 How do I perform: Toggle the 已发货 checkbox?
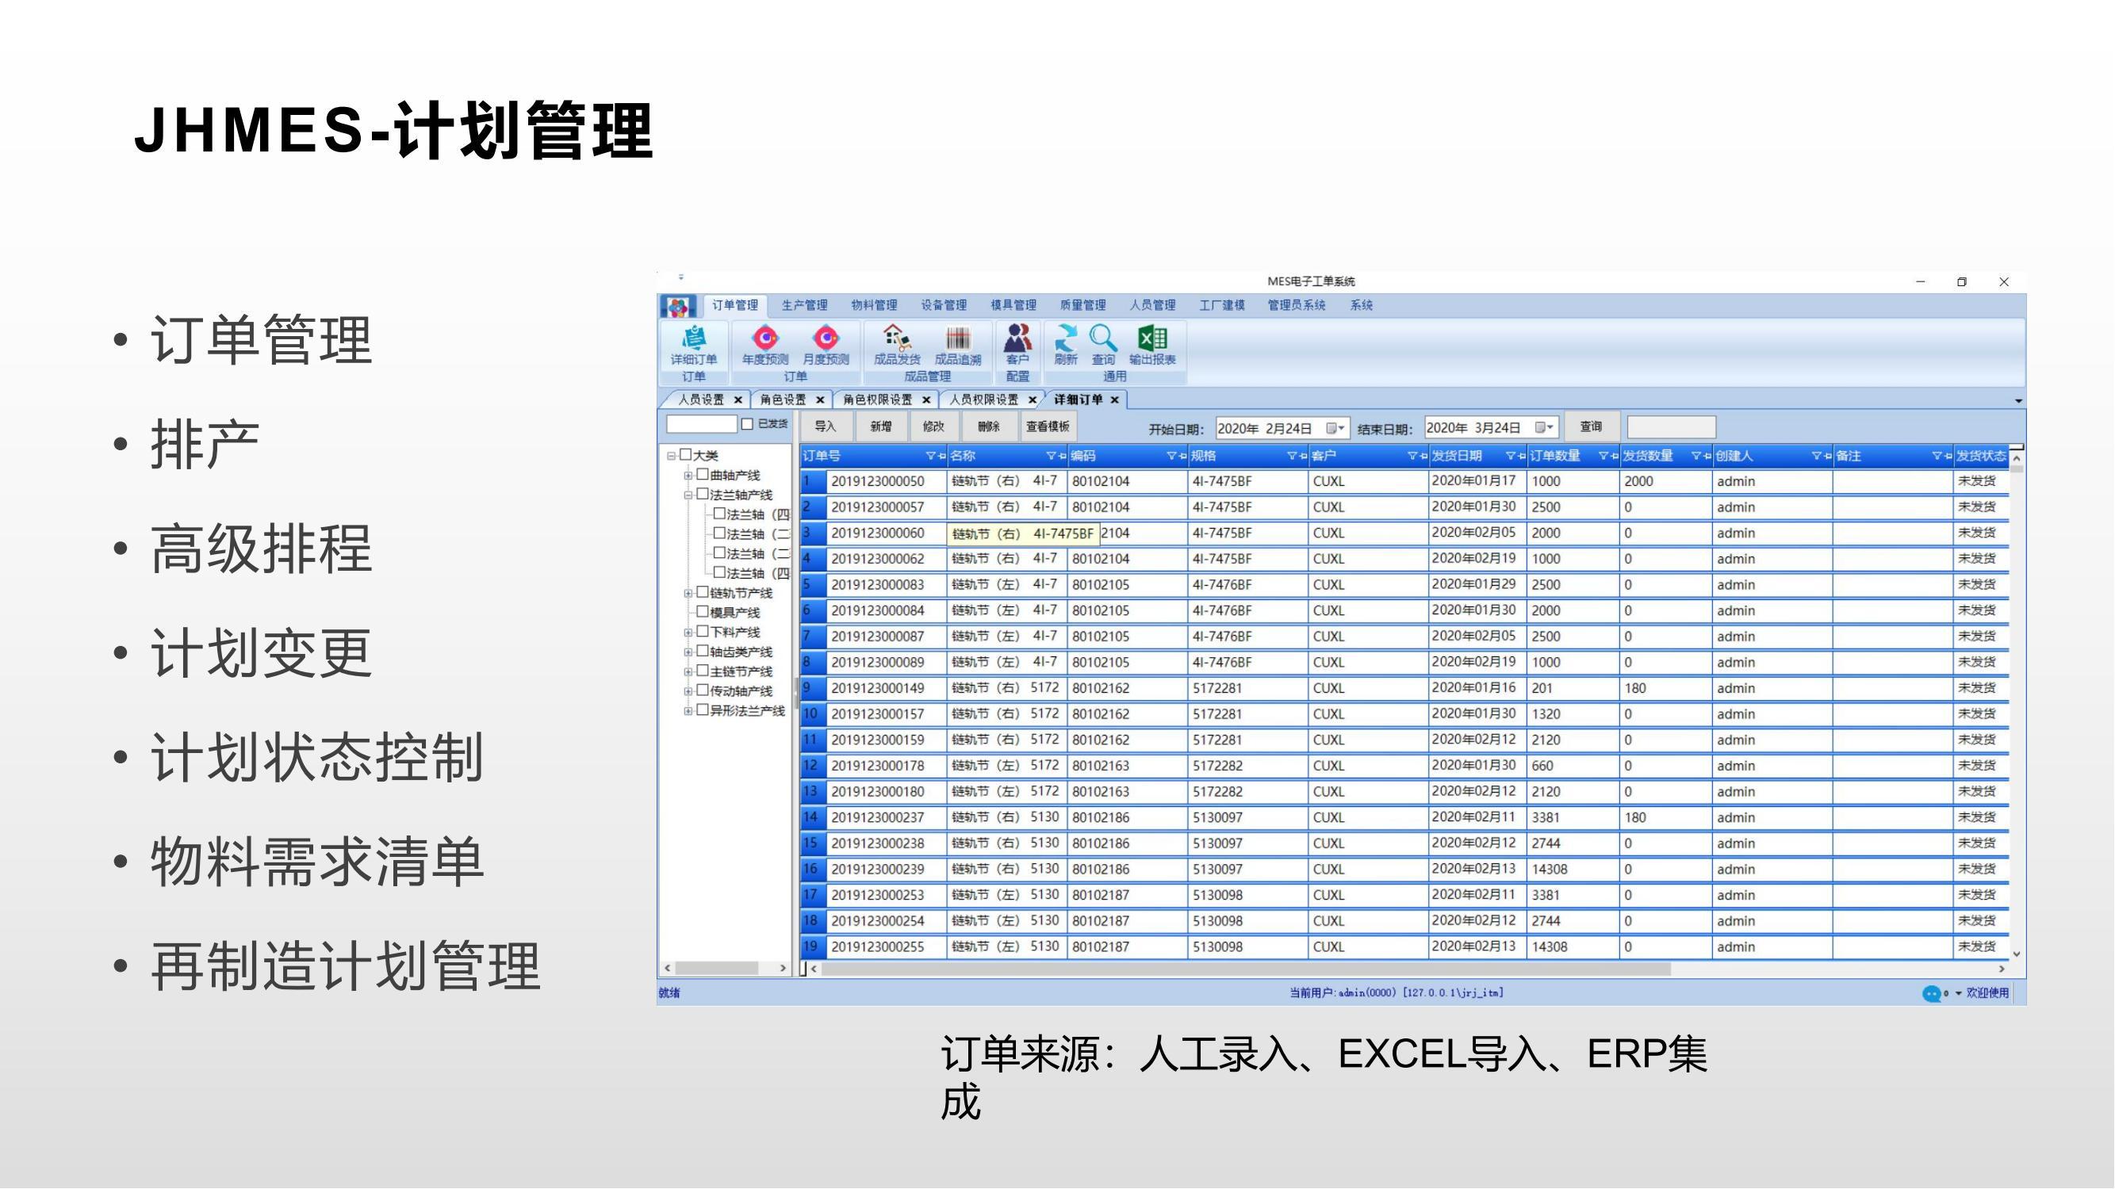747,424
